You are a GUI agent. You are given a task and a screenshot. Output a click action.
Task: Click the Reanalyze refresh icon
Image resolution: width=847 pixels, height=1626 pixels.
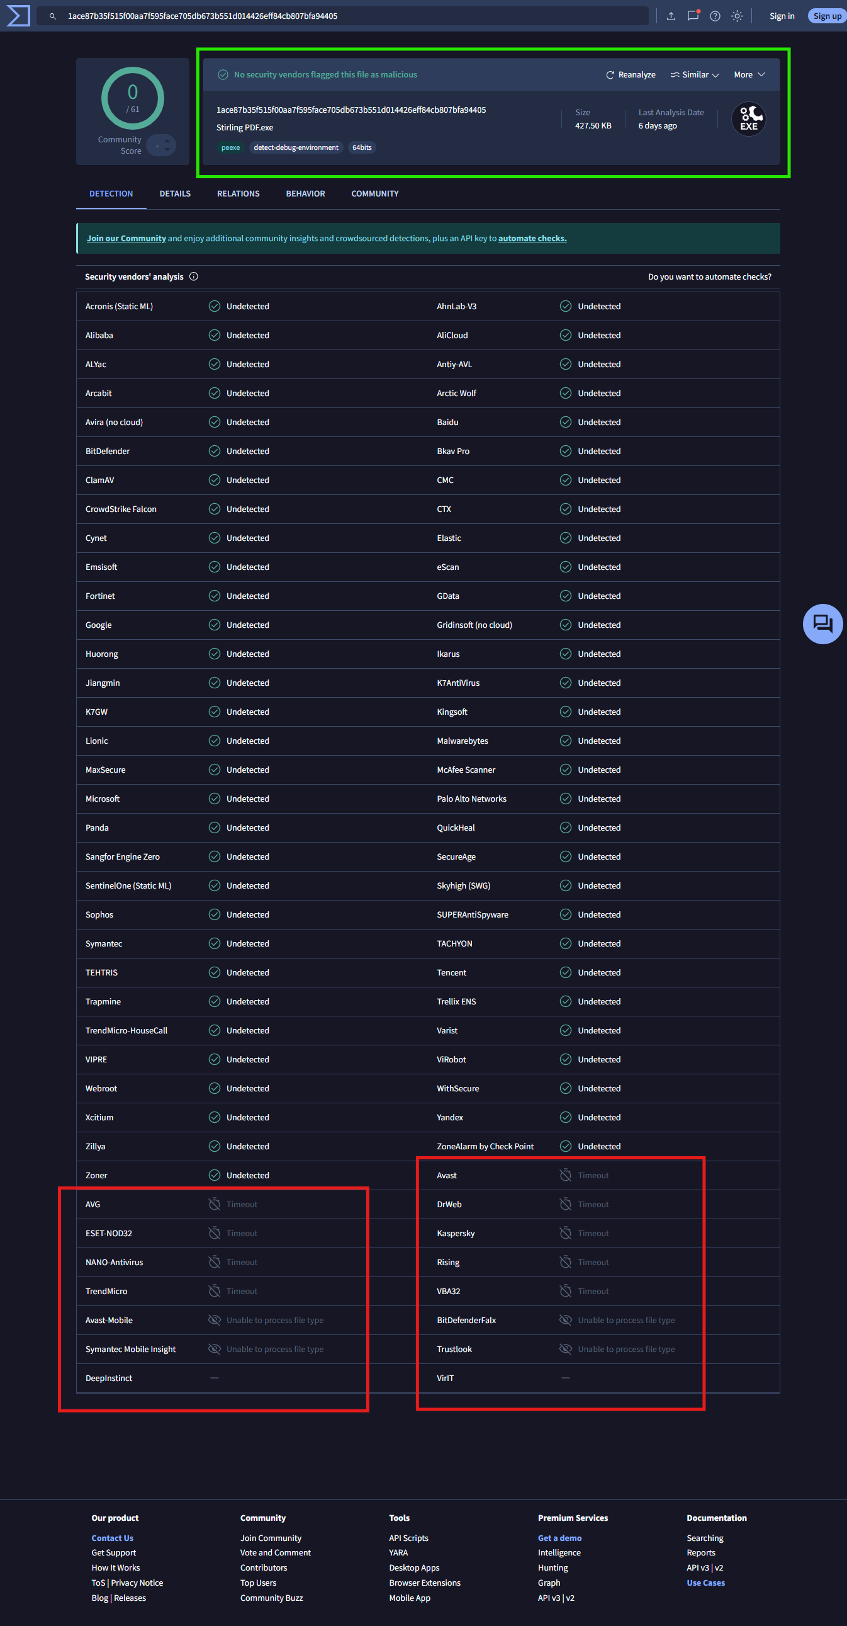(610, 75)
